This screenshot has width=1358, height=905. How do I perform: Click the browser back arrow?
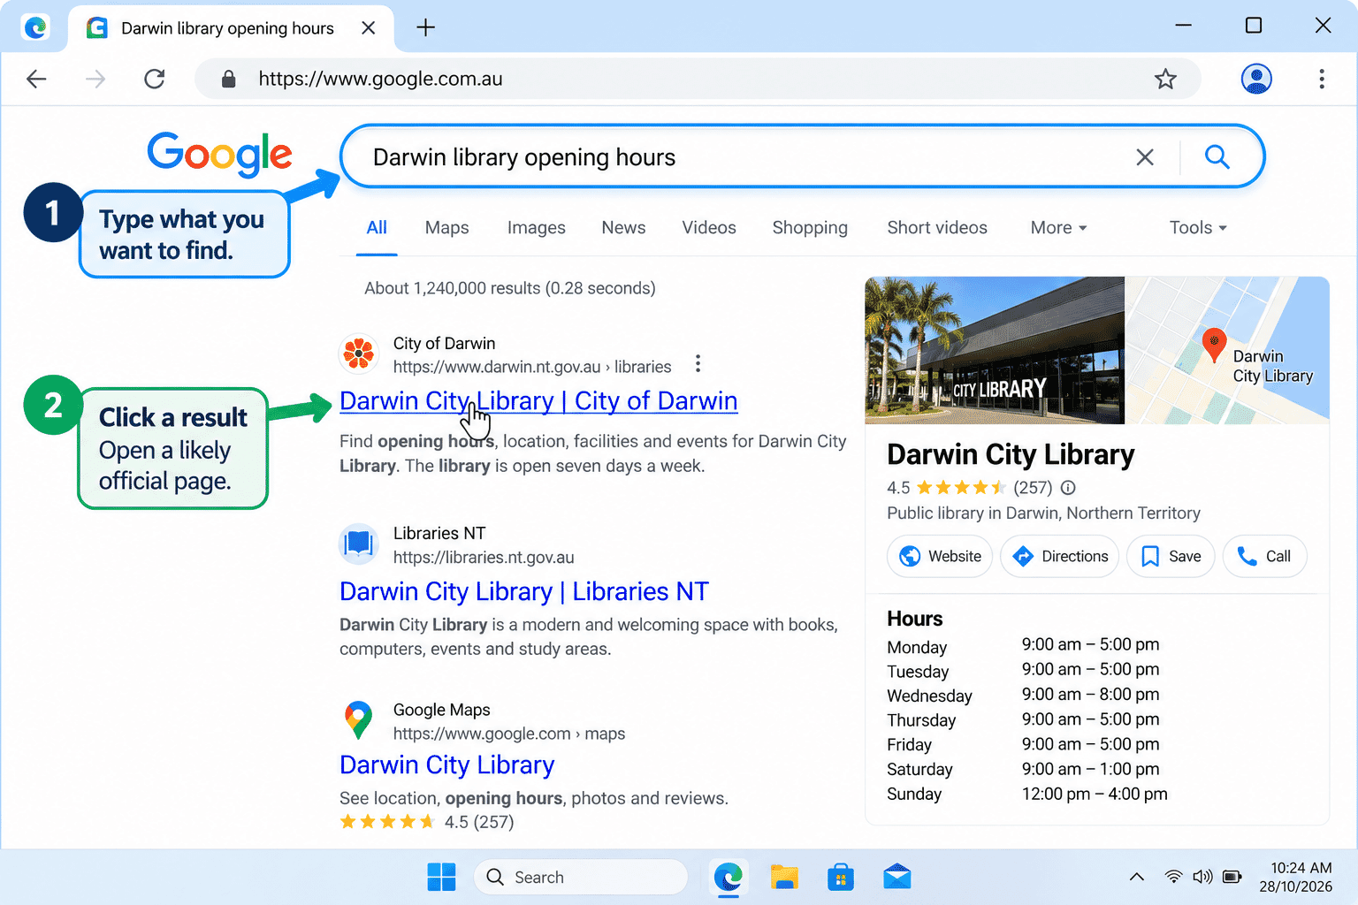36,80
